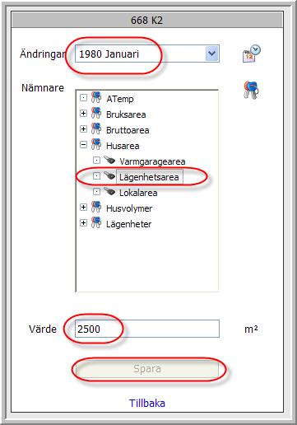
Task: Expand the Husvolymer tree node
Action: (83, 208)
